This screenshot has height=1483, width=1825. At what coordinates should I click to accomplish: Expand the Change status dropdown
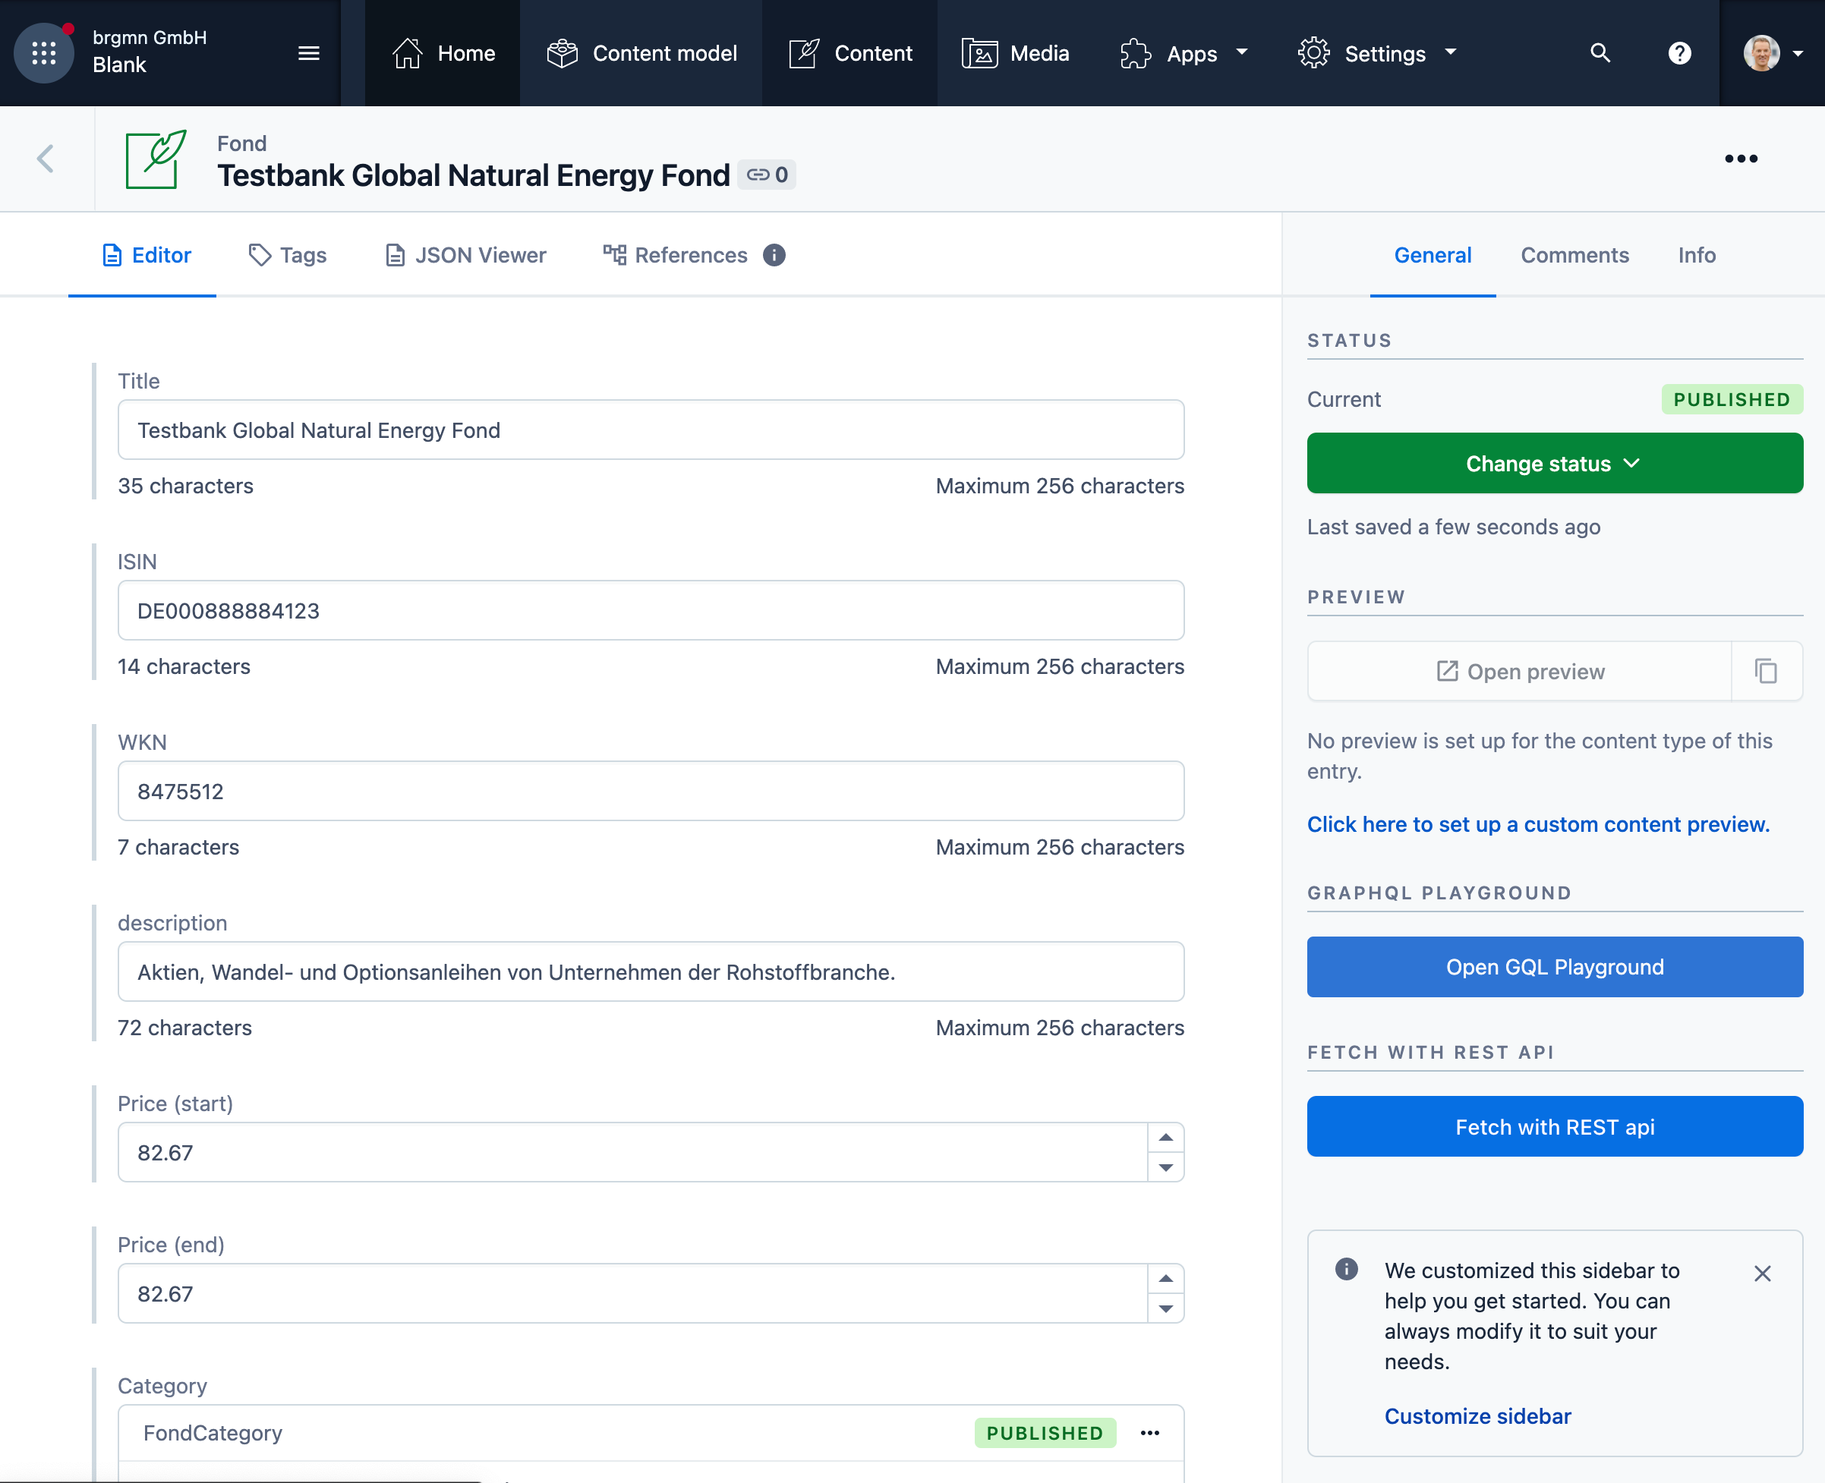(x=1554, y=463)
